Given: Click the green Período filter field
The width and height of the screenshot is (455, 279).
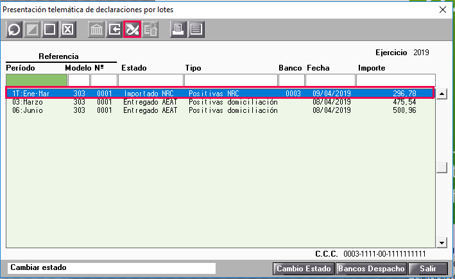Looking at the screenshot, I should point(37,80).
